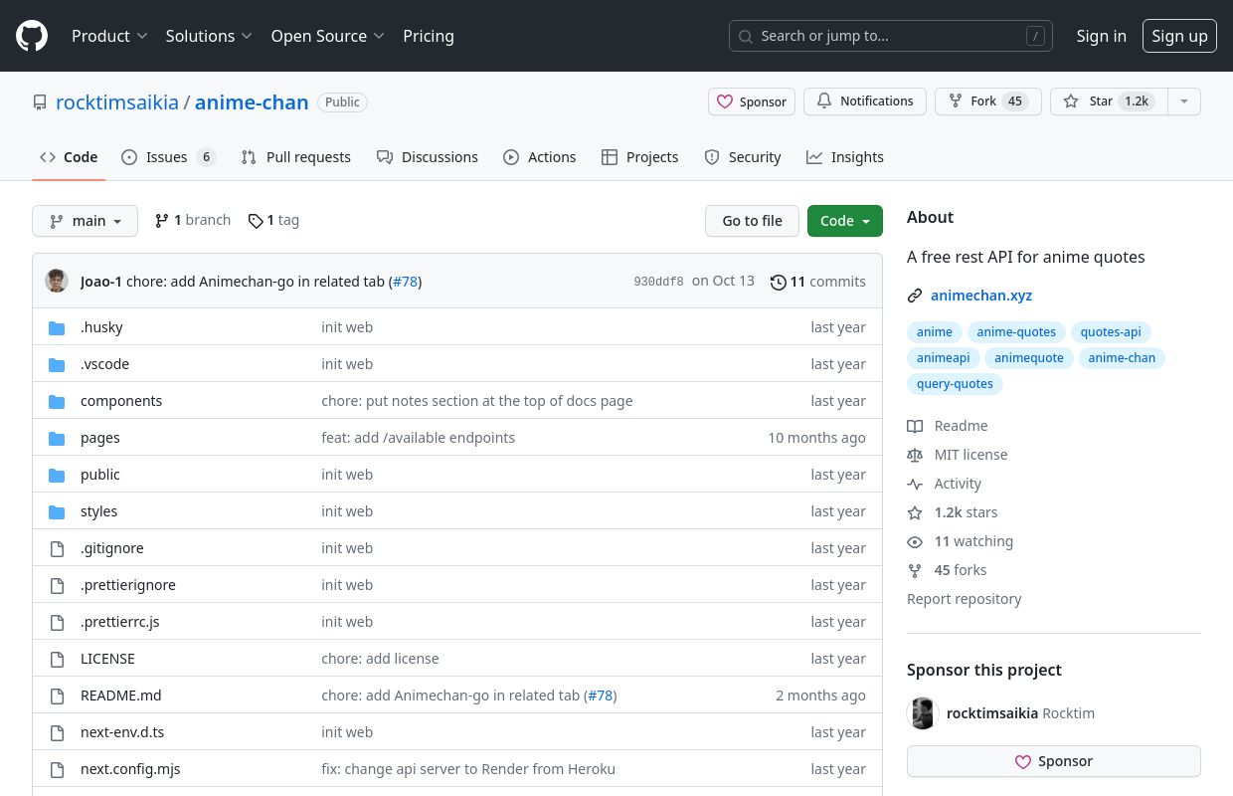Viewport: 1233px width, 796px height.
Task: Click the public folder icon
Action: pyautogui.click(x=57, y=475)
